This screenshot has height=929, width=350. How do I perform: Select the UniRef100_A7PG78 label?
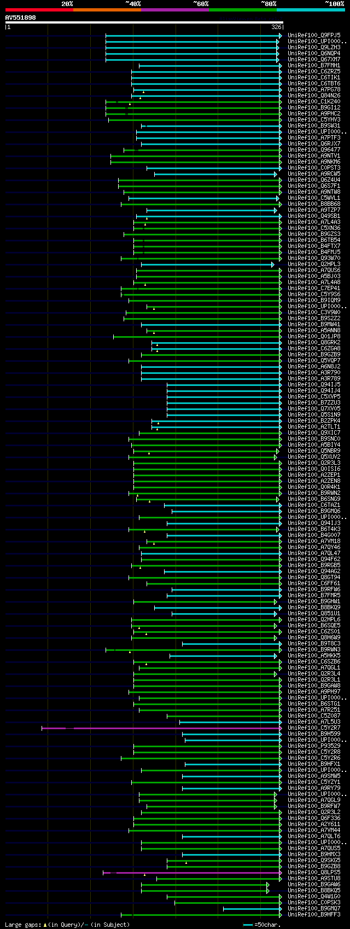pyautogui.click(x=314, y=90)
